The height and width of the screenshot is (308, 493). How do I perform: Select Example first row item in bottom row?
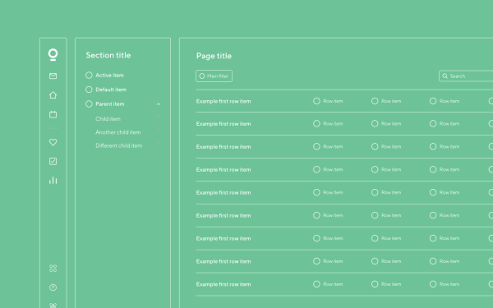pyautogui.click(x=223, y=284)
